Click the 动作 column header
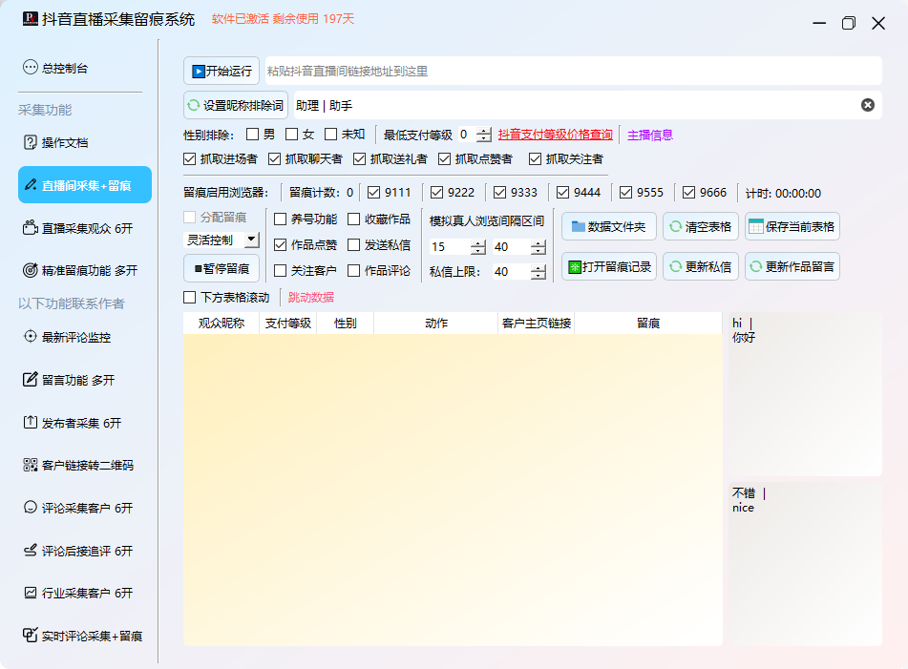 pos(436,323)
